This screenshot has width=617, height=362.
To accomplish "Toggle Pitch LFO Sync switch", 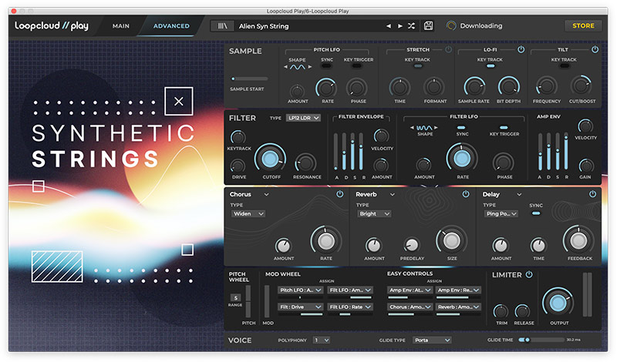I will tap(326, 66).
